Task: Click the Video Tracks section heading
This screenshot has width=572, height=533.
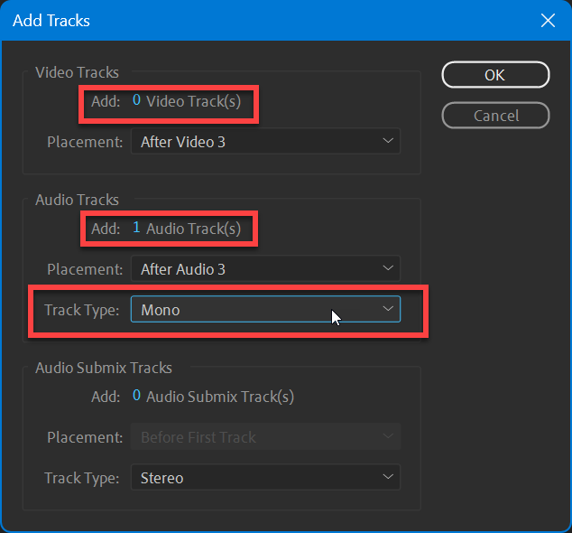Action: pos(77,72)
